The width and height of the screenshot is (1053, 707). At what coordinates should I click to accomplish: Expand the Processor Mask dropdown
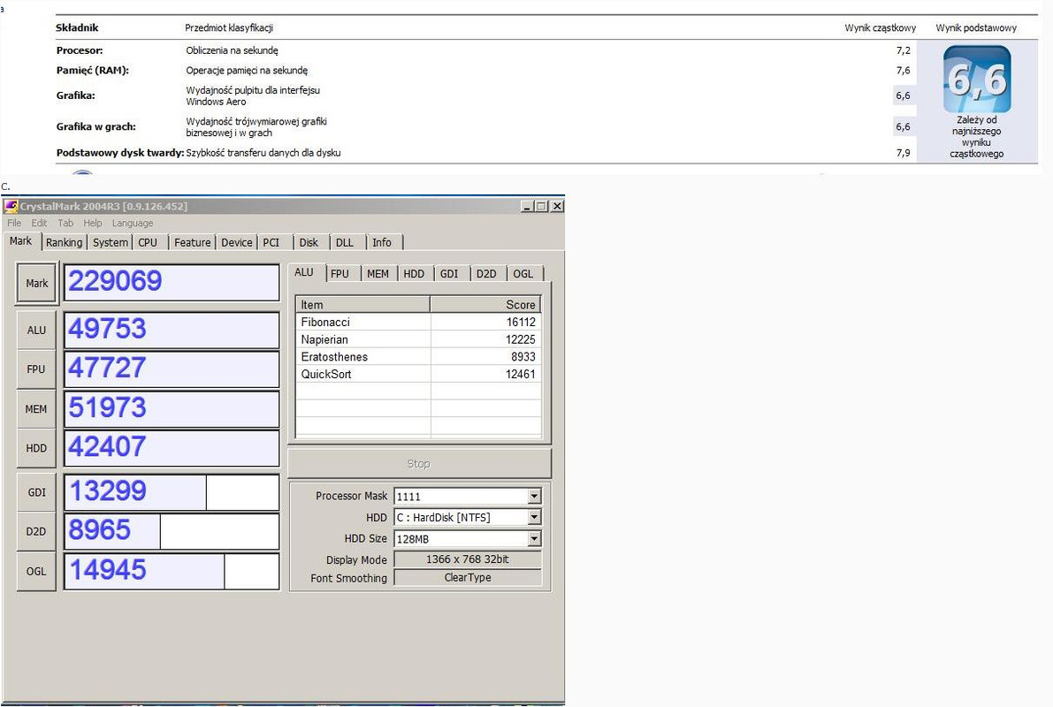534,496
